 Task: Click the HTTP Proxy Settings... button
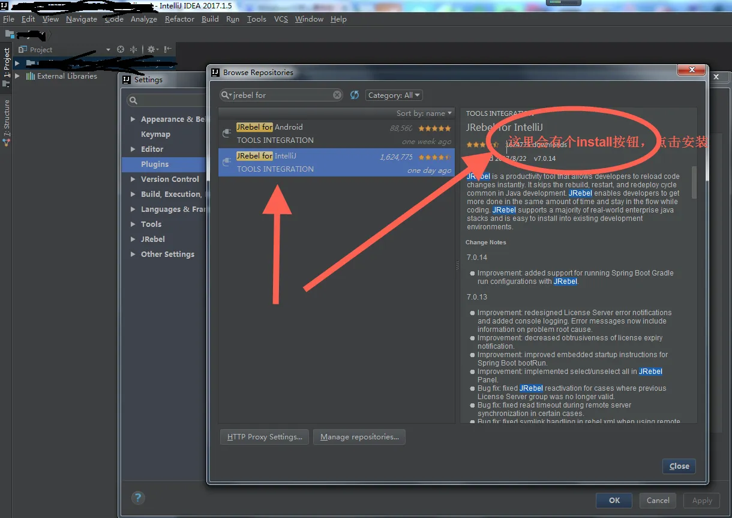265,437
